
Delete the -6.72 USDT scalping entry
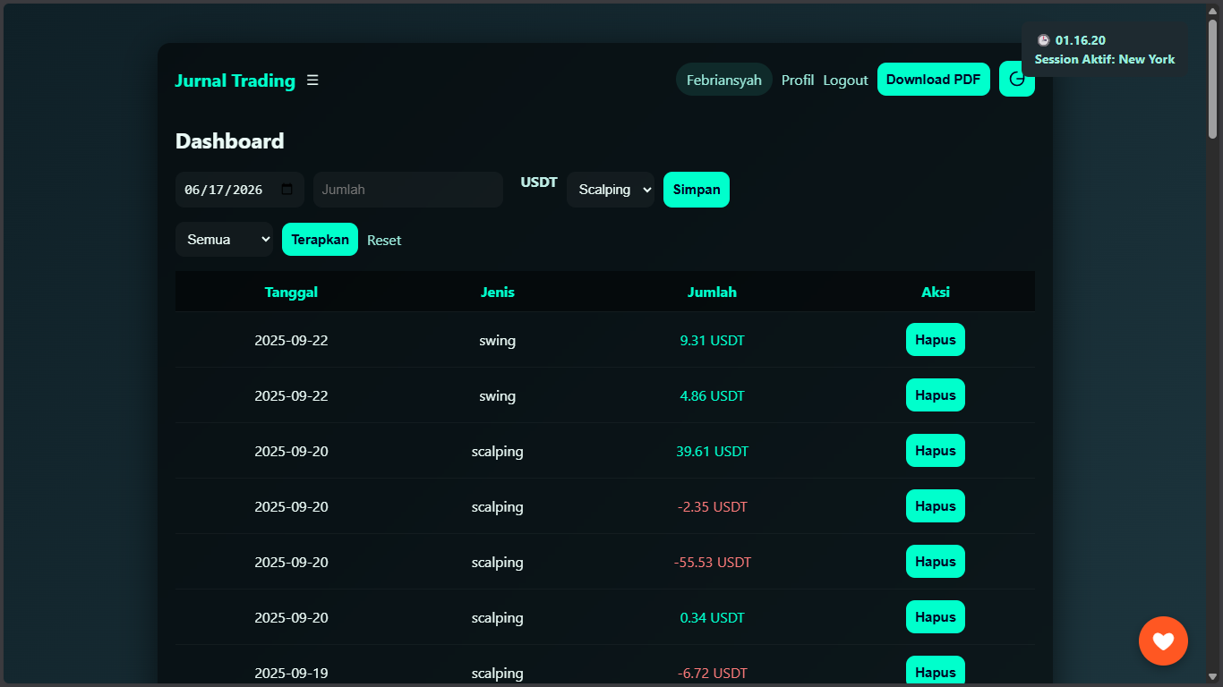936,672
